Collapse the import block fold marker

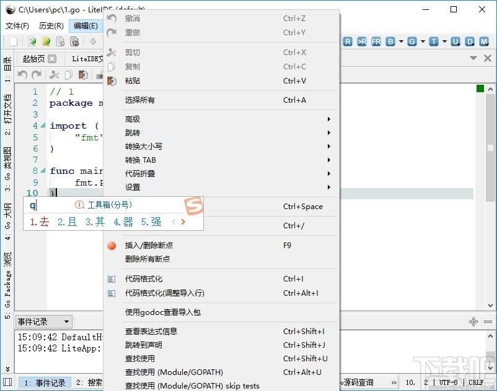coord(43,125)
